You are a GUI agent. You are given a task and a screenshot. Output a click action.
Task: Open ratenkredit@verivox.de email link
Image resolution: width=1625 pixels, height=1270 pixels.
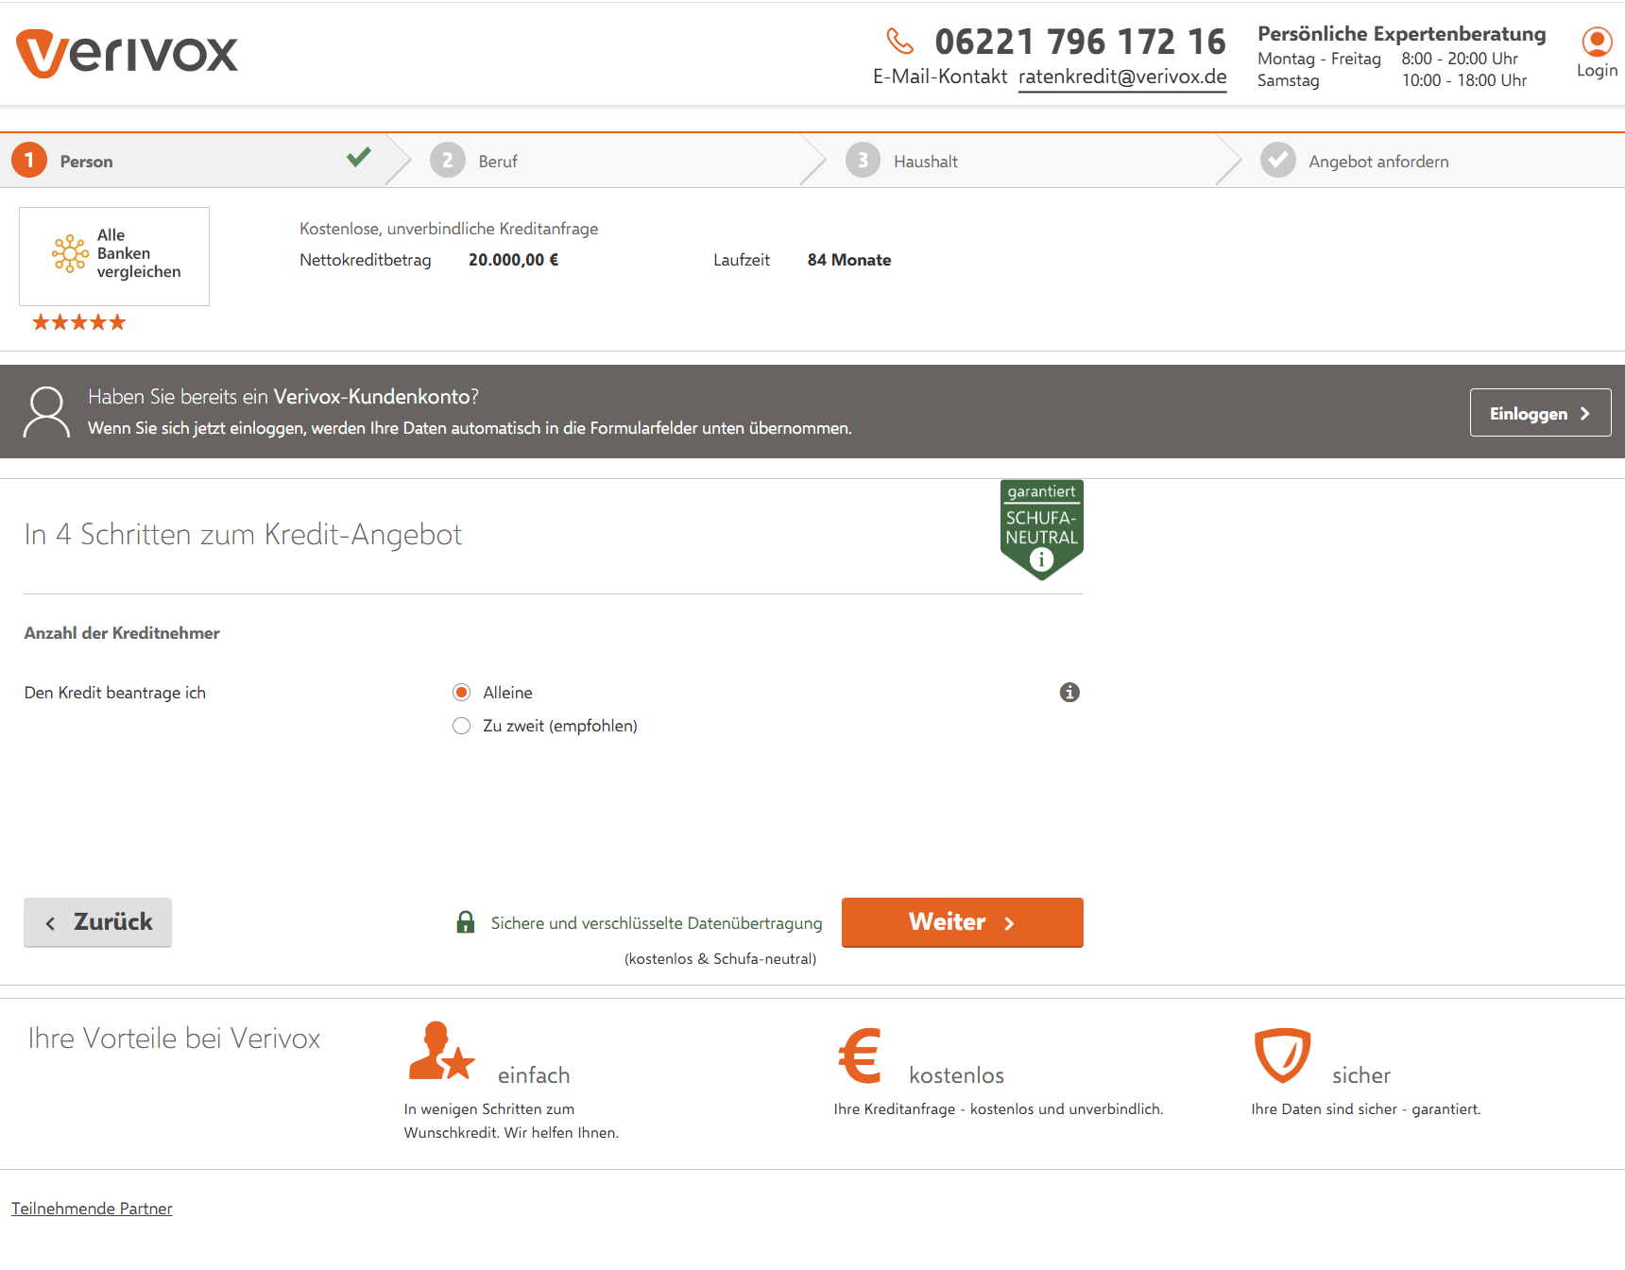[x=1122, y=77]
